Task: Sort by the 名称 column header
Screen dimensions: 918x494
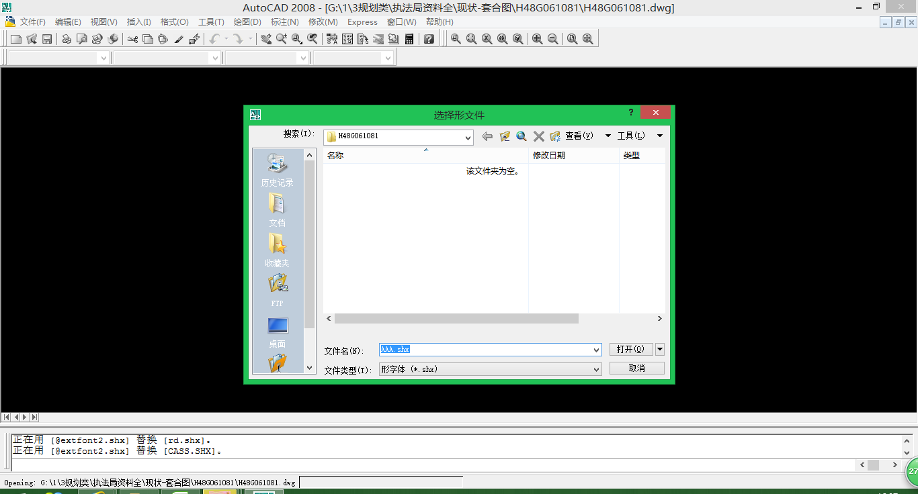Action: pyautogui.click(x=425, y=155)
